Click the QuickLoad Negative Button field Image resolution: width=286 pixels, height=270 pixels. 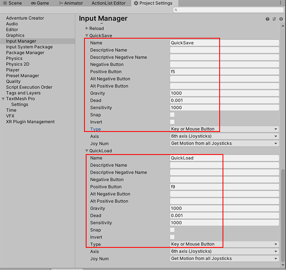[x=224, y=180]
